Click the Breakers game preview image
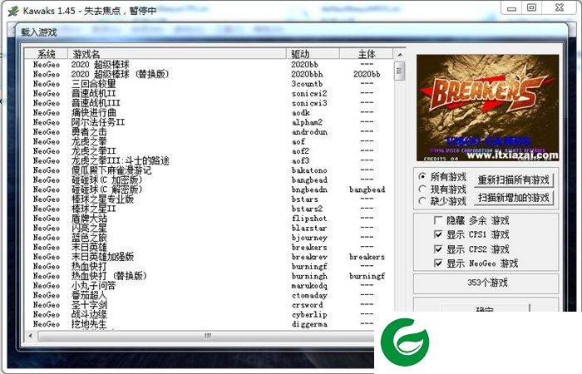582x374 pixels. tap(488, 107)
